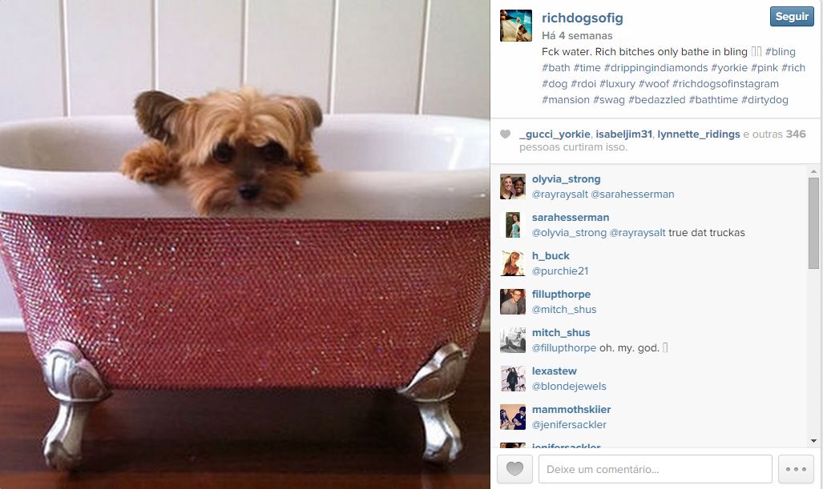Screen dimensions: 823x489
Task: Focus the 'Deixe um comentário' input field
Action: (x=655, y=468)
